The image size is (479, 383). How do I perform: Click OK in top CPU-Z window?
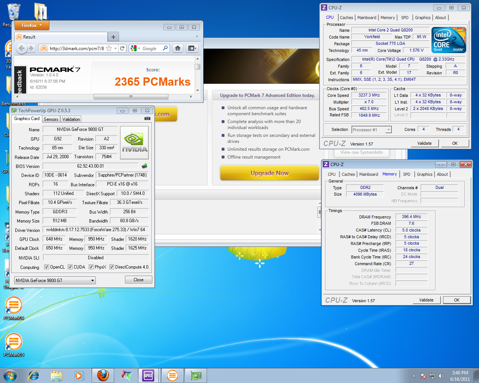[x=455, y=143]
